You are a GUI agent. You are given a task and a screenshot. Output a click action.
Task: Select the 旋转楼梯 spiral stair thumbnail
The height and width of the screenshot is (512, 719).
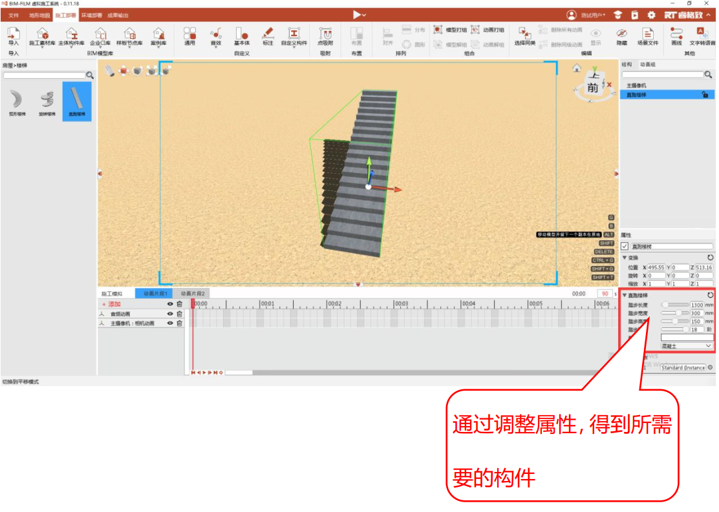47,103
